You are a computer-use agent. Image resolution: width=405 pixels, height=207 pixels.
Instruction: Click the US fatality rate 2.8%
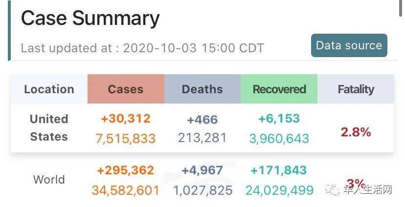[356, 132]
